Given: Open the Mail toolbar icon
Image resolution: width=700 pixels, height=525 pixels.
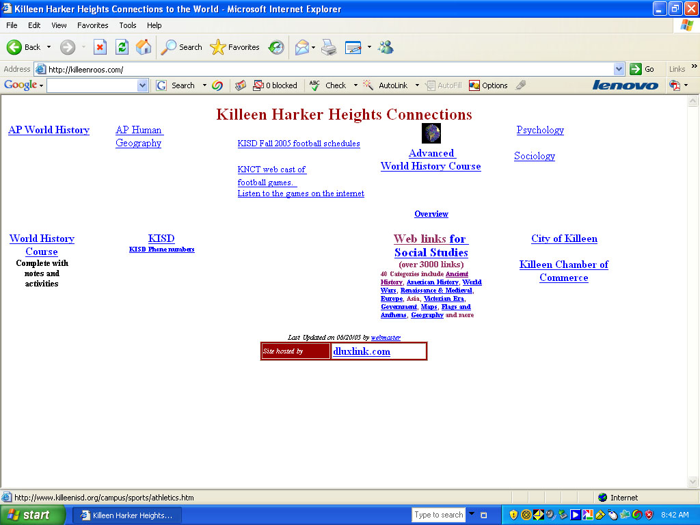Looking at the screenshot, I should coord(301,47).
